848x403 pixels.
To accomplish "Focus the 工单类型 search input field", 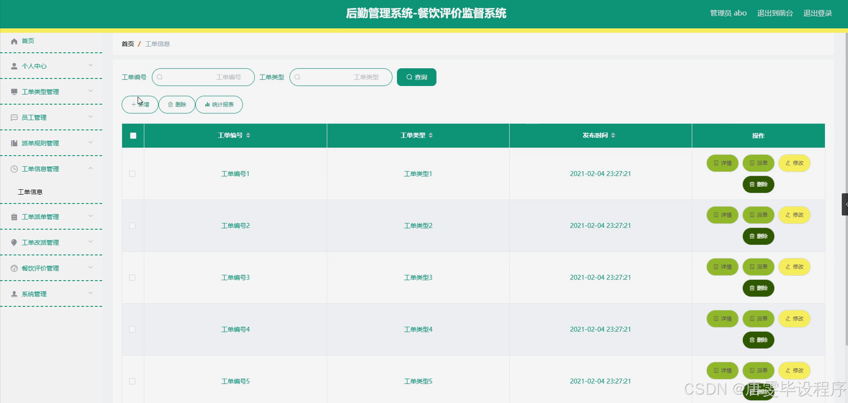I will coord(341,77).
